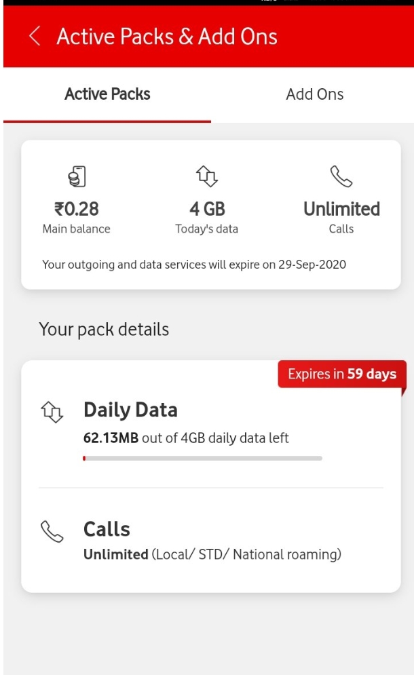
Task: Click the daily data usage progress bar
Action: coord(202,459)
